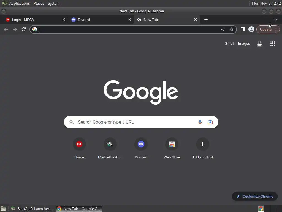
Task: Click the Chrome icon in system tray
Action: pos(261,209)
